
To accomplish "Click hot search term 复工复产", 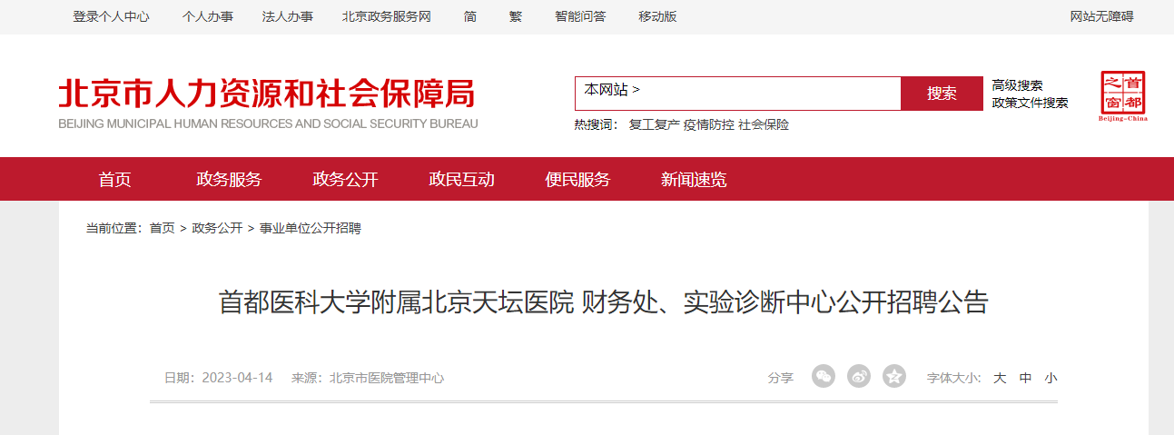I will coord(654,124).
